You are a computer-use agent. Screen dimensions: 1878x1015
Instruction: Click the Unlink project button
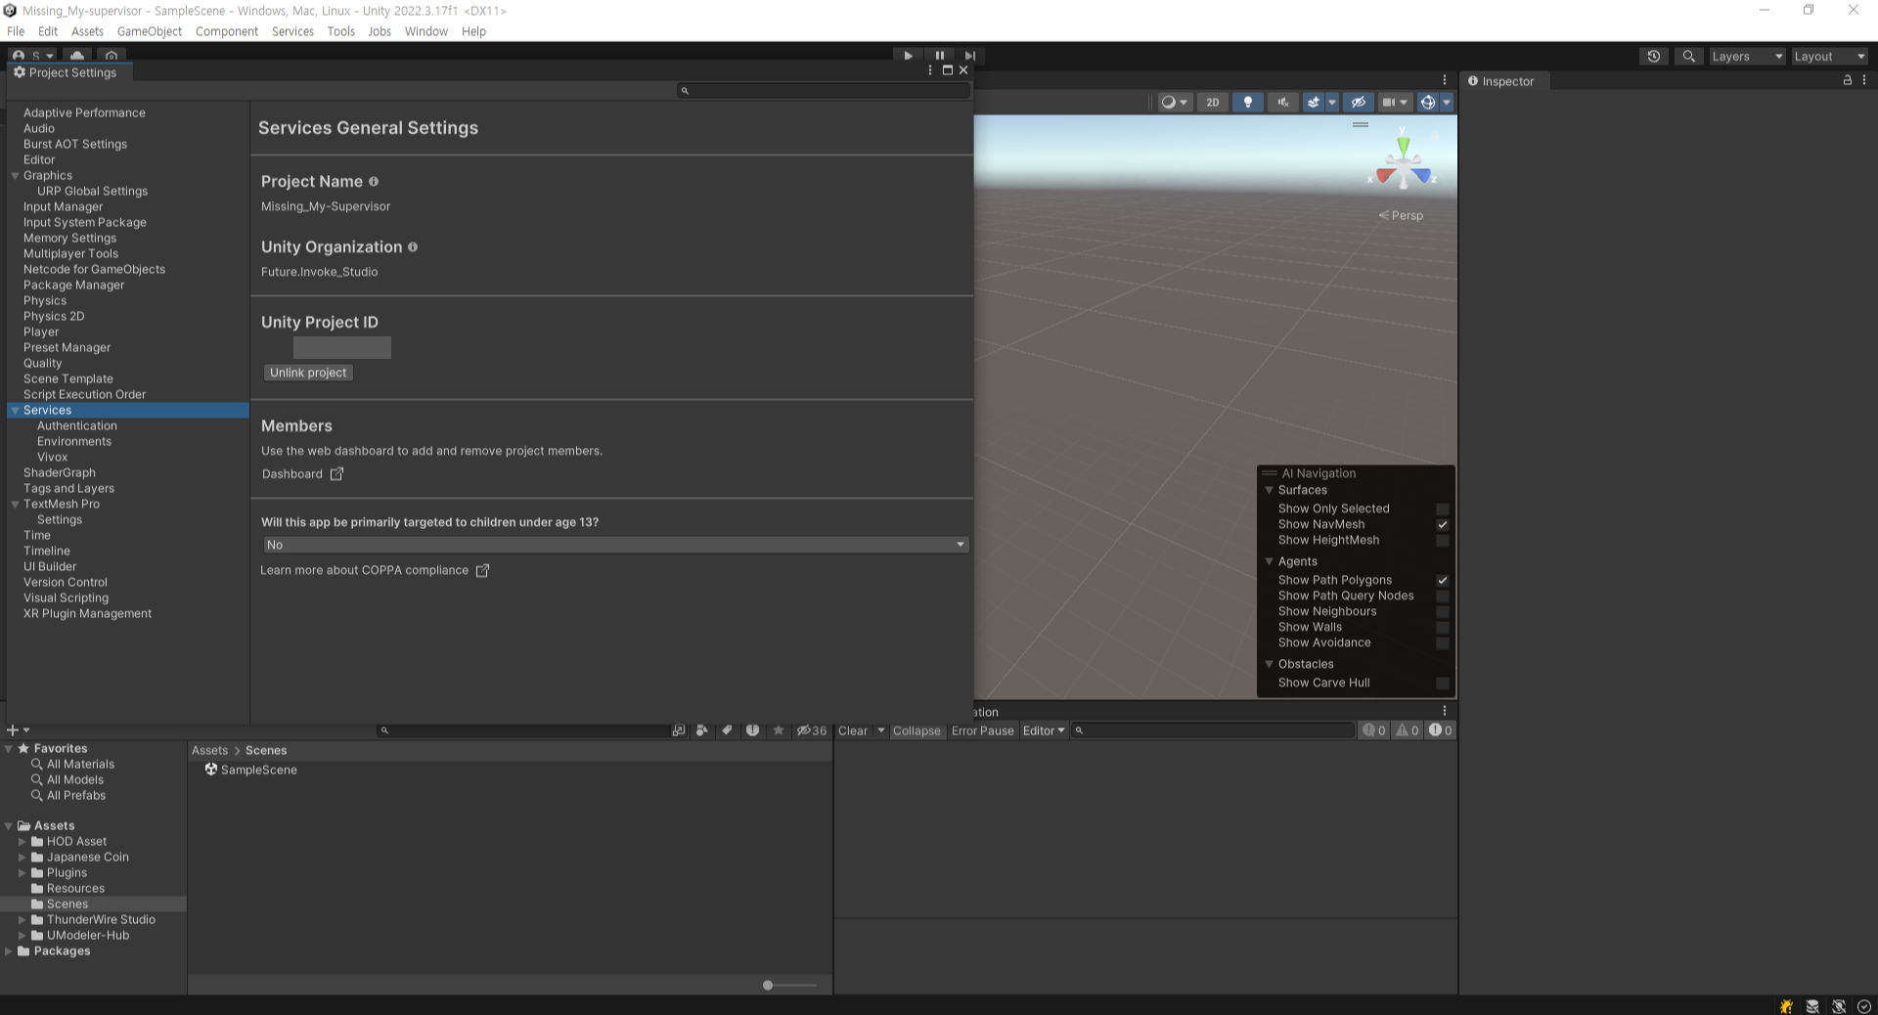pyautogui.click(x=308, y=373)
